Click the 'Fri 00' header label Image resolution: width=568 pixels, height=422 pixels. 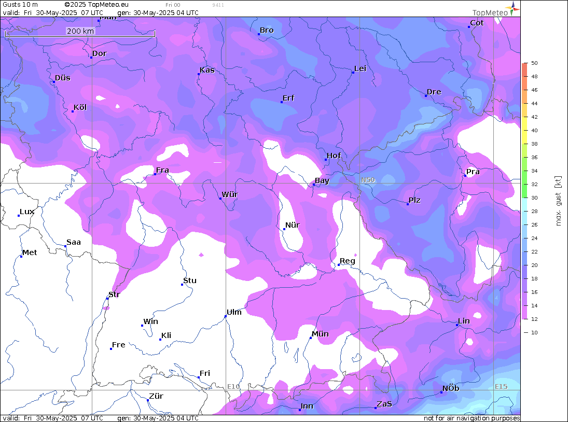point(173,5)
